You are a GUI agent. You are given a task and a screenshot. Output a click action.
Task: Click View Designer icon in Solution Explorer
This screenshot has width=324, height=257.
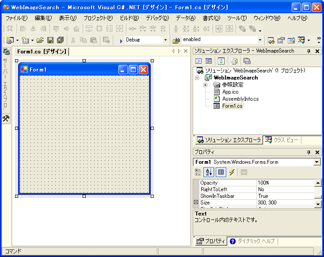[x=209, y=61]
